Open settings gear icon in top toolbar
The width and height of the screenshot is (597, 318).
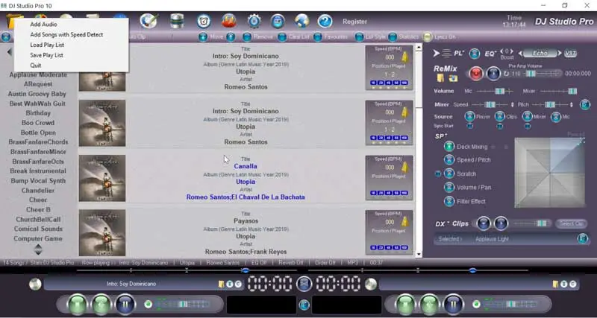click(254, 22)
